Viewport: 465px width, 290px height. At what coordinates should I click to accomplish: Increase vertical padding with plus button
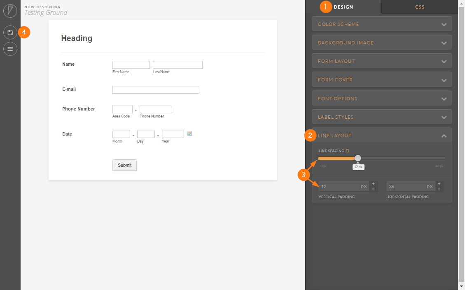coord(374,184)
